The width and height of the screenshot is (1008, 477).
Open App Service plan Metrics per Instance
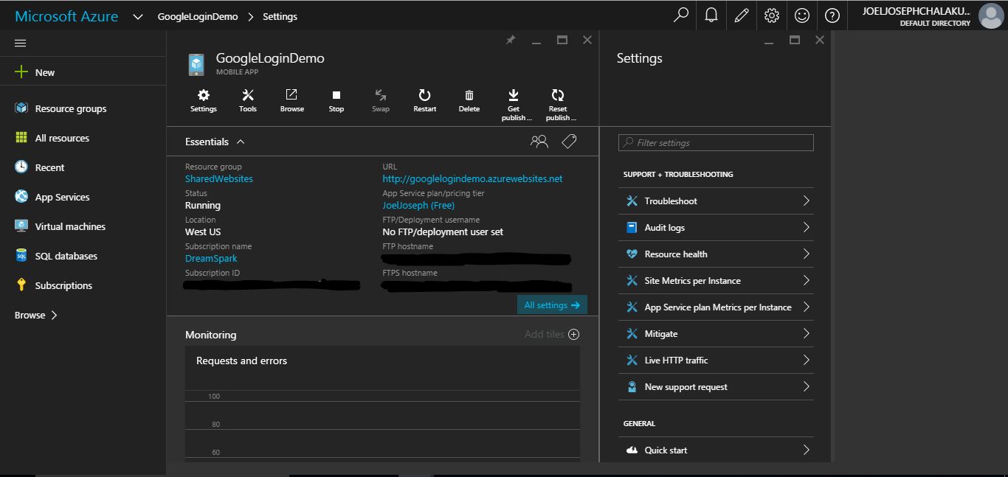tap(716, 307)
